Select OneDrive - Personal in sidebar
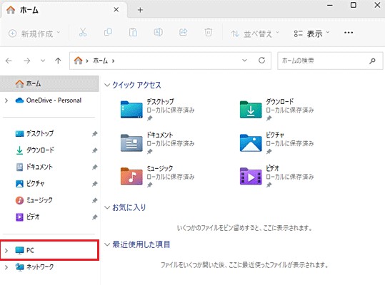 pyautogui.click(x=49, y=100)
